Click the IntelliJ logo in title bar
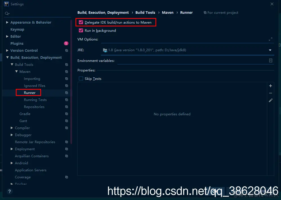The width and height of the screenshot is (281, 200). tap(6, 4)
